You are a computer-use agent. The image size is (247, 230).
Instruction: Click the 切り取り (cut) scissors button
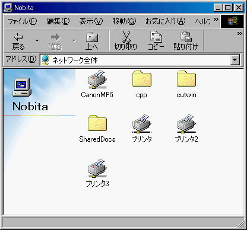click(x=126, y=41)
